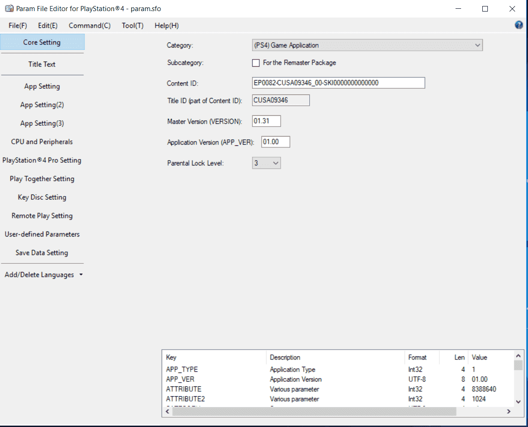The height and width of the screenshot is (427, 528).
Task: Open the Tool(T) menu
Action: coord(132,25)
